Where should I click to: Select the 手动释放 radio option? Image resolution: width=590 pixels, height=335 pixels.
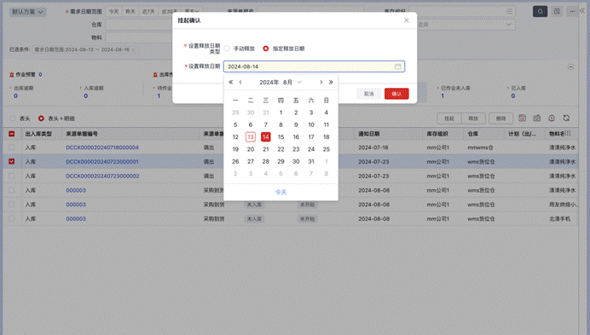point(227,49)
